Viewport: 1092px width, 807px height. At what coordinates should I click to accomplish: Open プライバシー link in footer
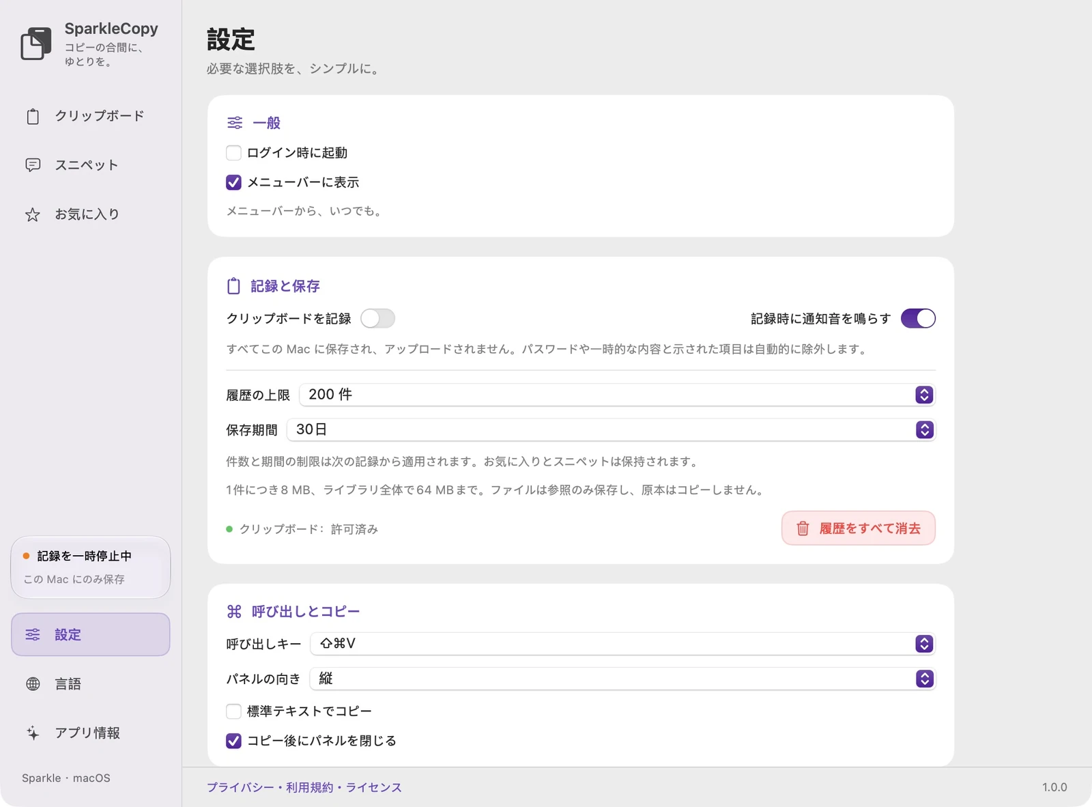tap(240, 787)
